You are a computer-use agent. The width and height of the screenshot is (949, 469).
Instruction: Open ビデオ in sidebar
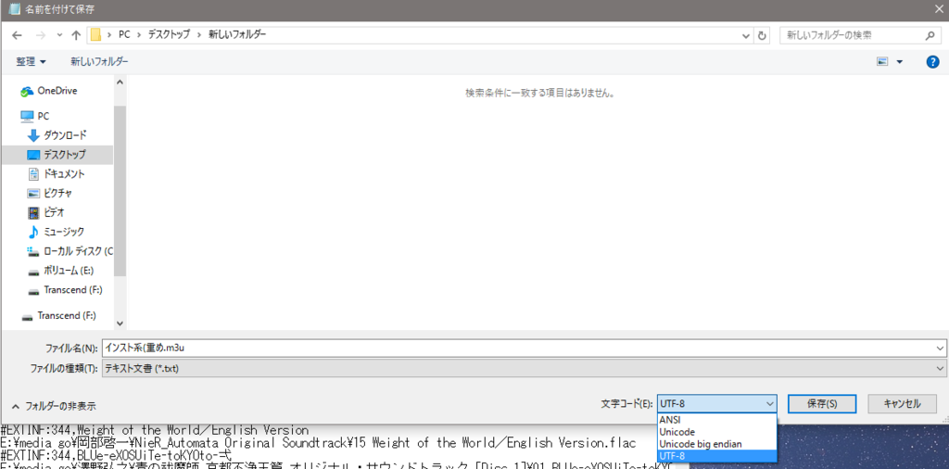click(x=46, y=212)
